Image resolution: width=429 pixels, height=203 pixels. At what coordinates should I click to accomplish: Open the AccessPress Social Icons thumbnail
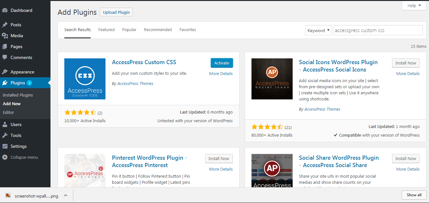(x=272, y=79)
